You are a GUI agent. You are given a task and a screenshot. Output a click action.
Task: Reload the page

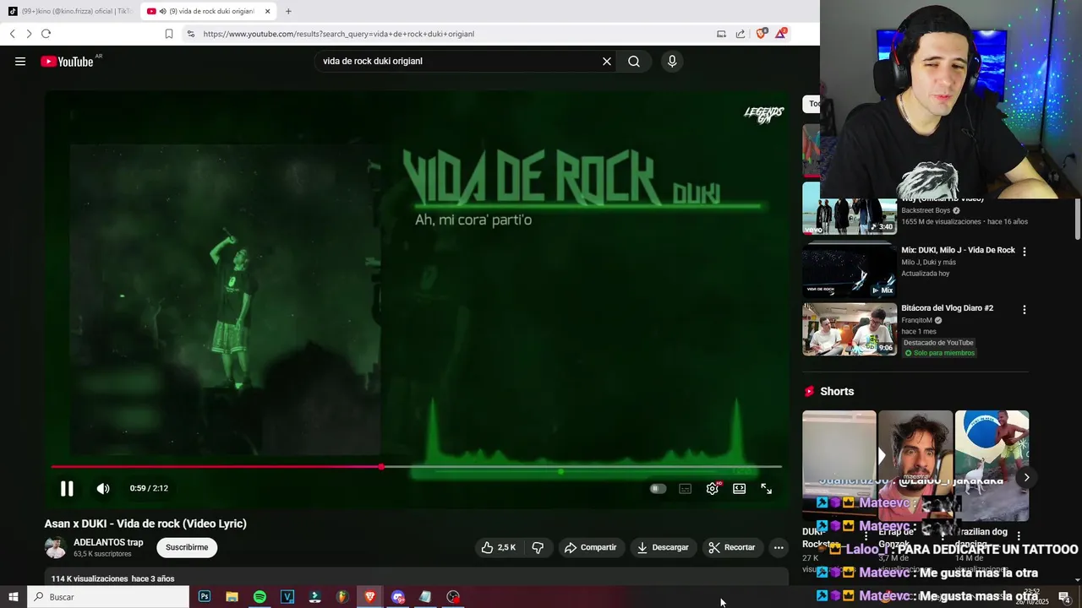click(46, 34)
